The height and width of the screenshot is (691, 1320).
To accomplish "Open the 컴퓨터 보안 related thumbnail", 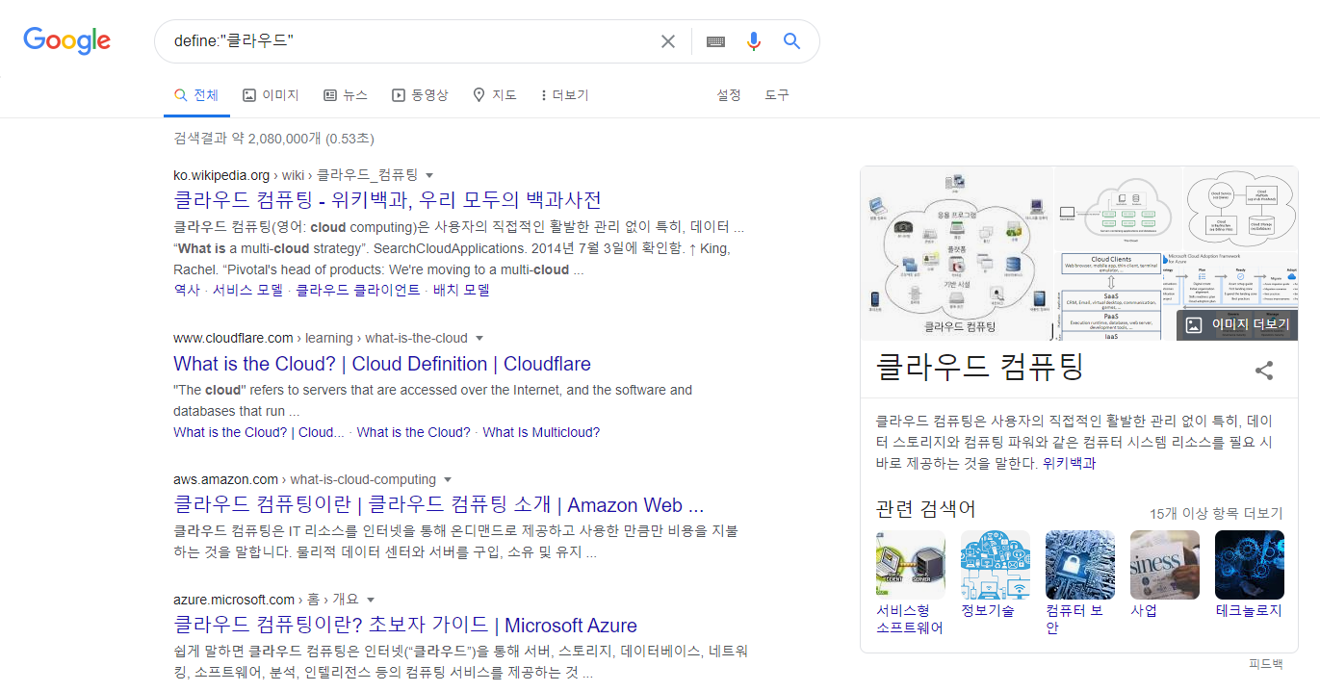I will click(1080, 565).
